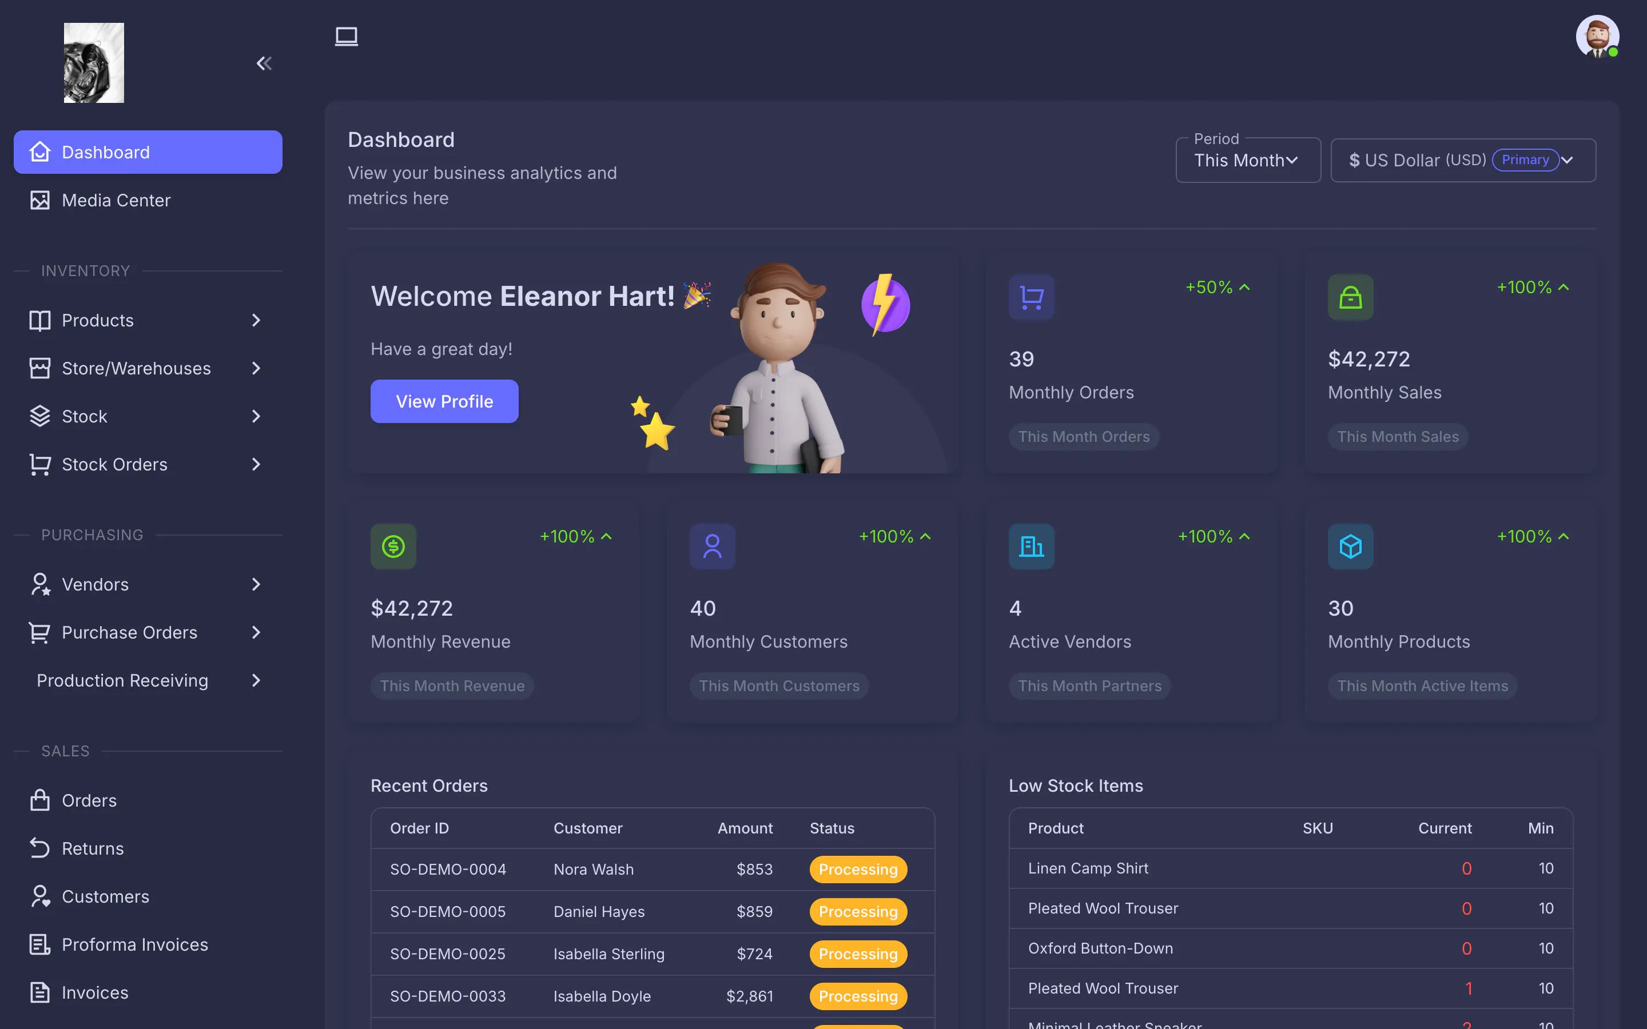1647x1029 pixels.
Task: Click the View Profile button
Action: coord(444,401)
